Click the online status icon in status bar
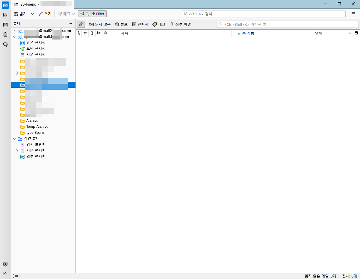The height and width of the screenshot is (279, 360). [x=16, y=276]
